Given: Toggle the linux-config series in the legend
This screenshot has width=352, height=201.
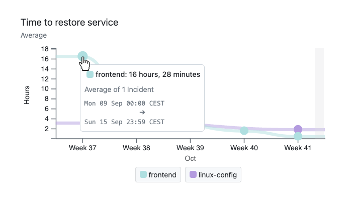Looking at the screenshot, I should [213, 175].
